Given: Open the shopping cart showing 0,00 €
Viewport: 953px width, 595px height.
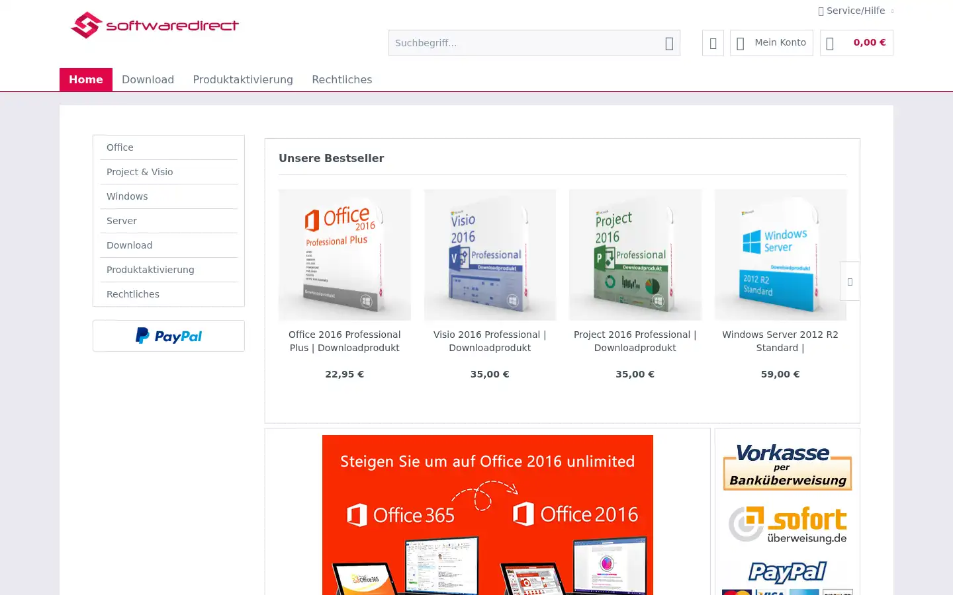Looking at the screenshot, I should coord(856,43).
